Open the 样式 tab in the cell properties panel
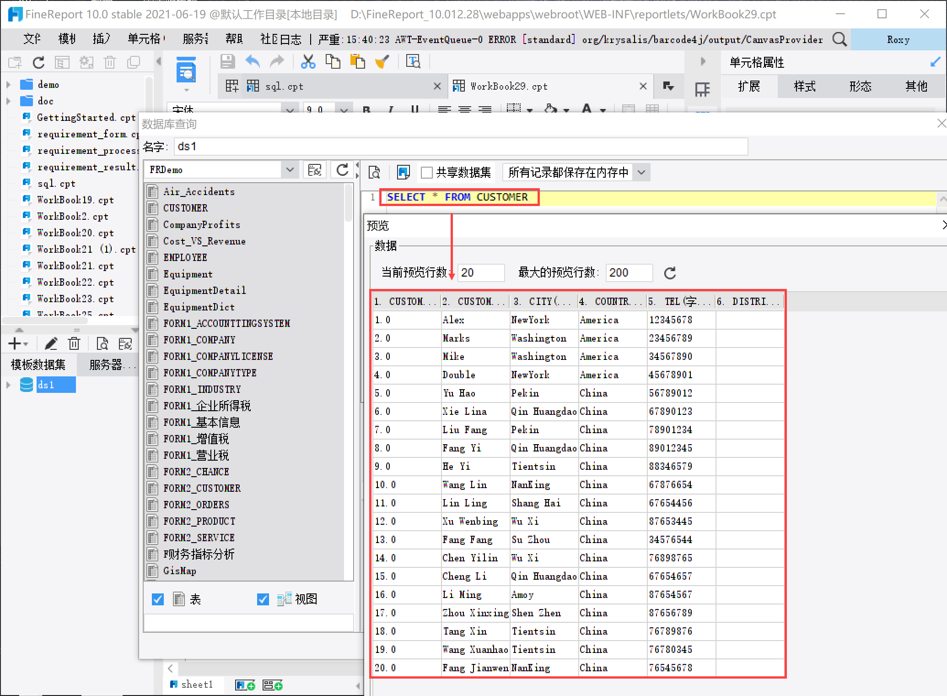The height and width of the screenshot is (696, 947). 805,87
